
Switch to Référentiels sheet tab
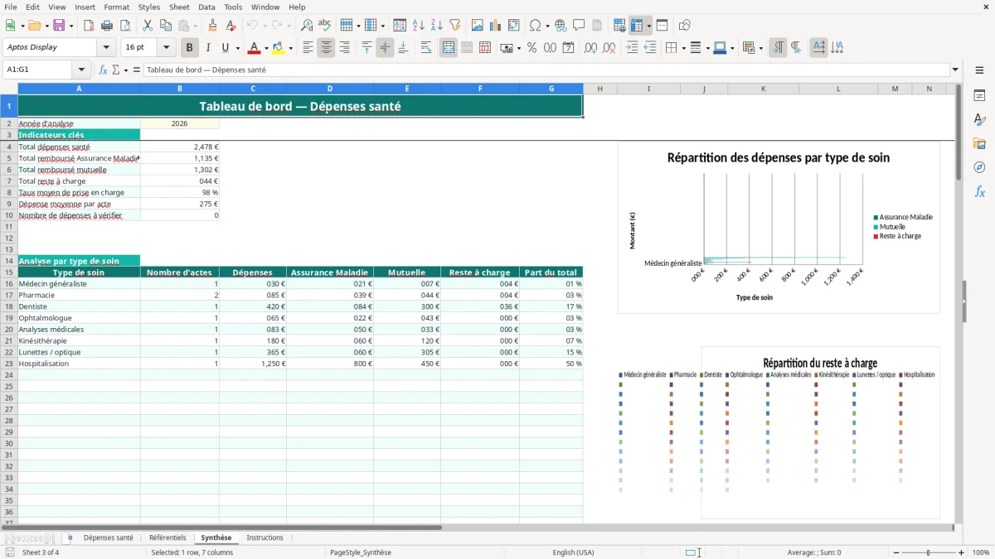coord(167,538)
